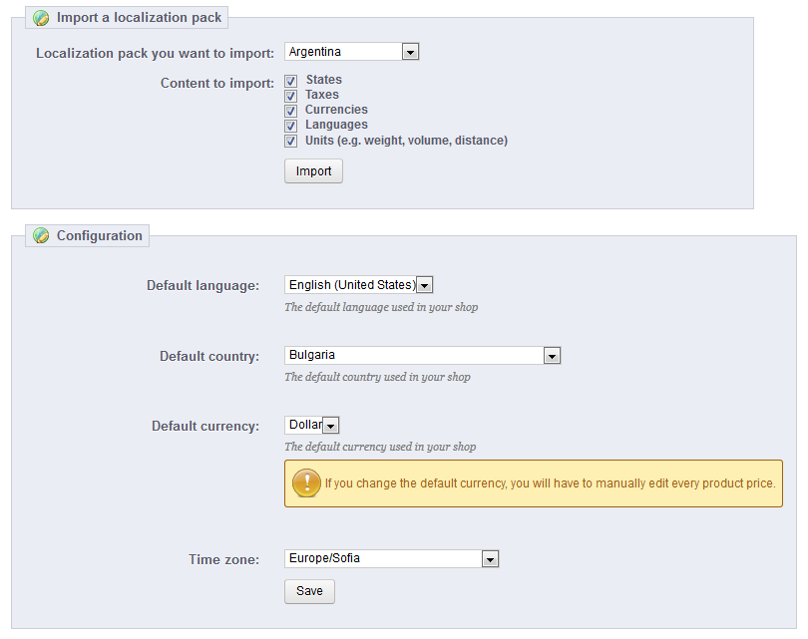The image size is (808, 639).
Task: Open the Argentina localization pack dropdown
Action: [x=352, y=52]
